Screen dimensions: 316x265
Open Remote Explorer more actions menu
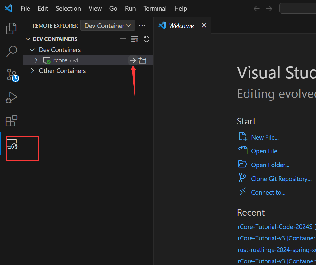142,25
